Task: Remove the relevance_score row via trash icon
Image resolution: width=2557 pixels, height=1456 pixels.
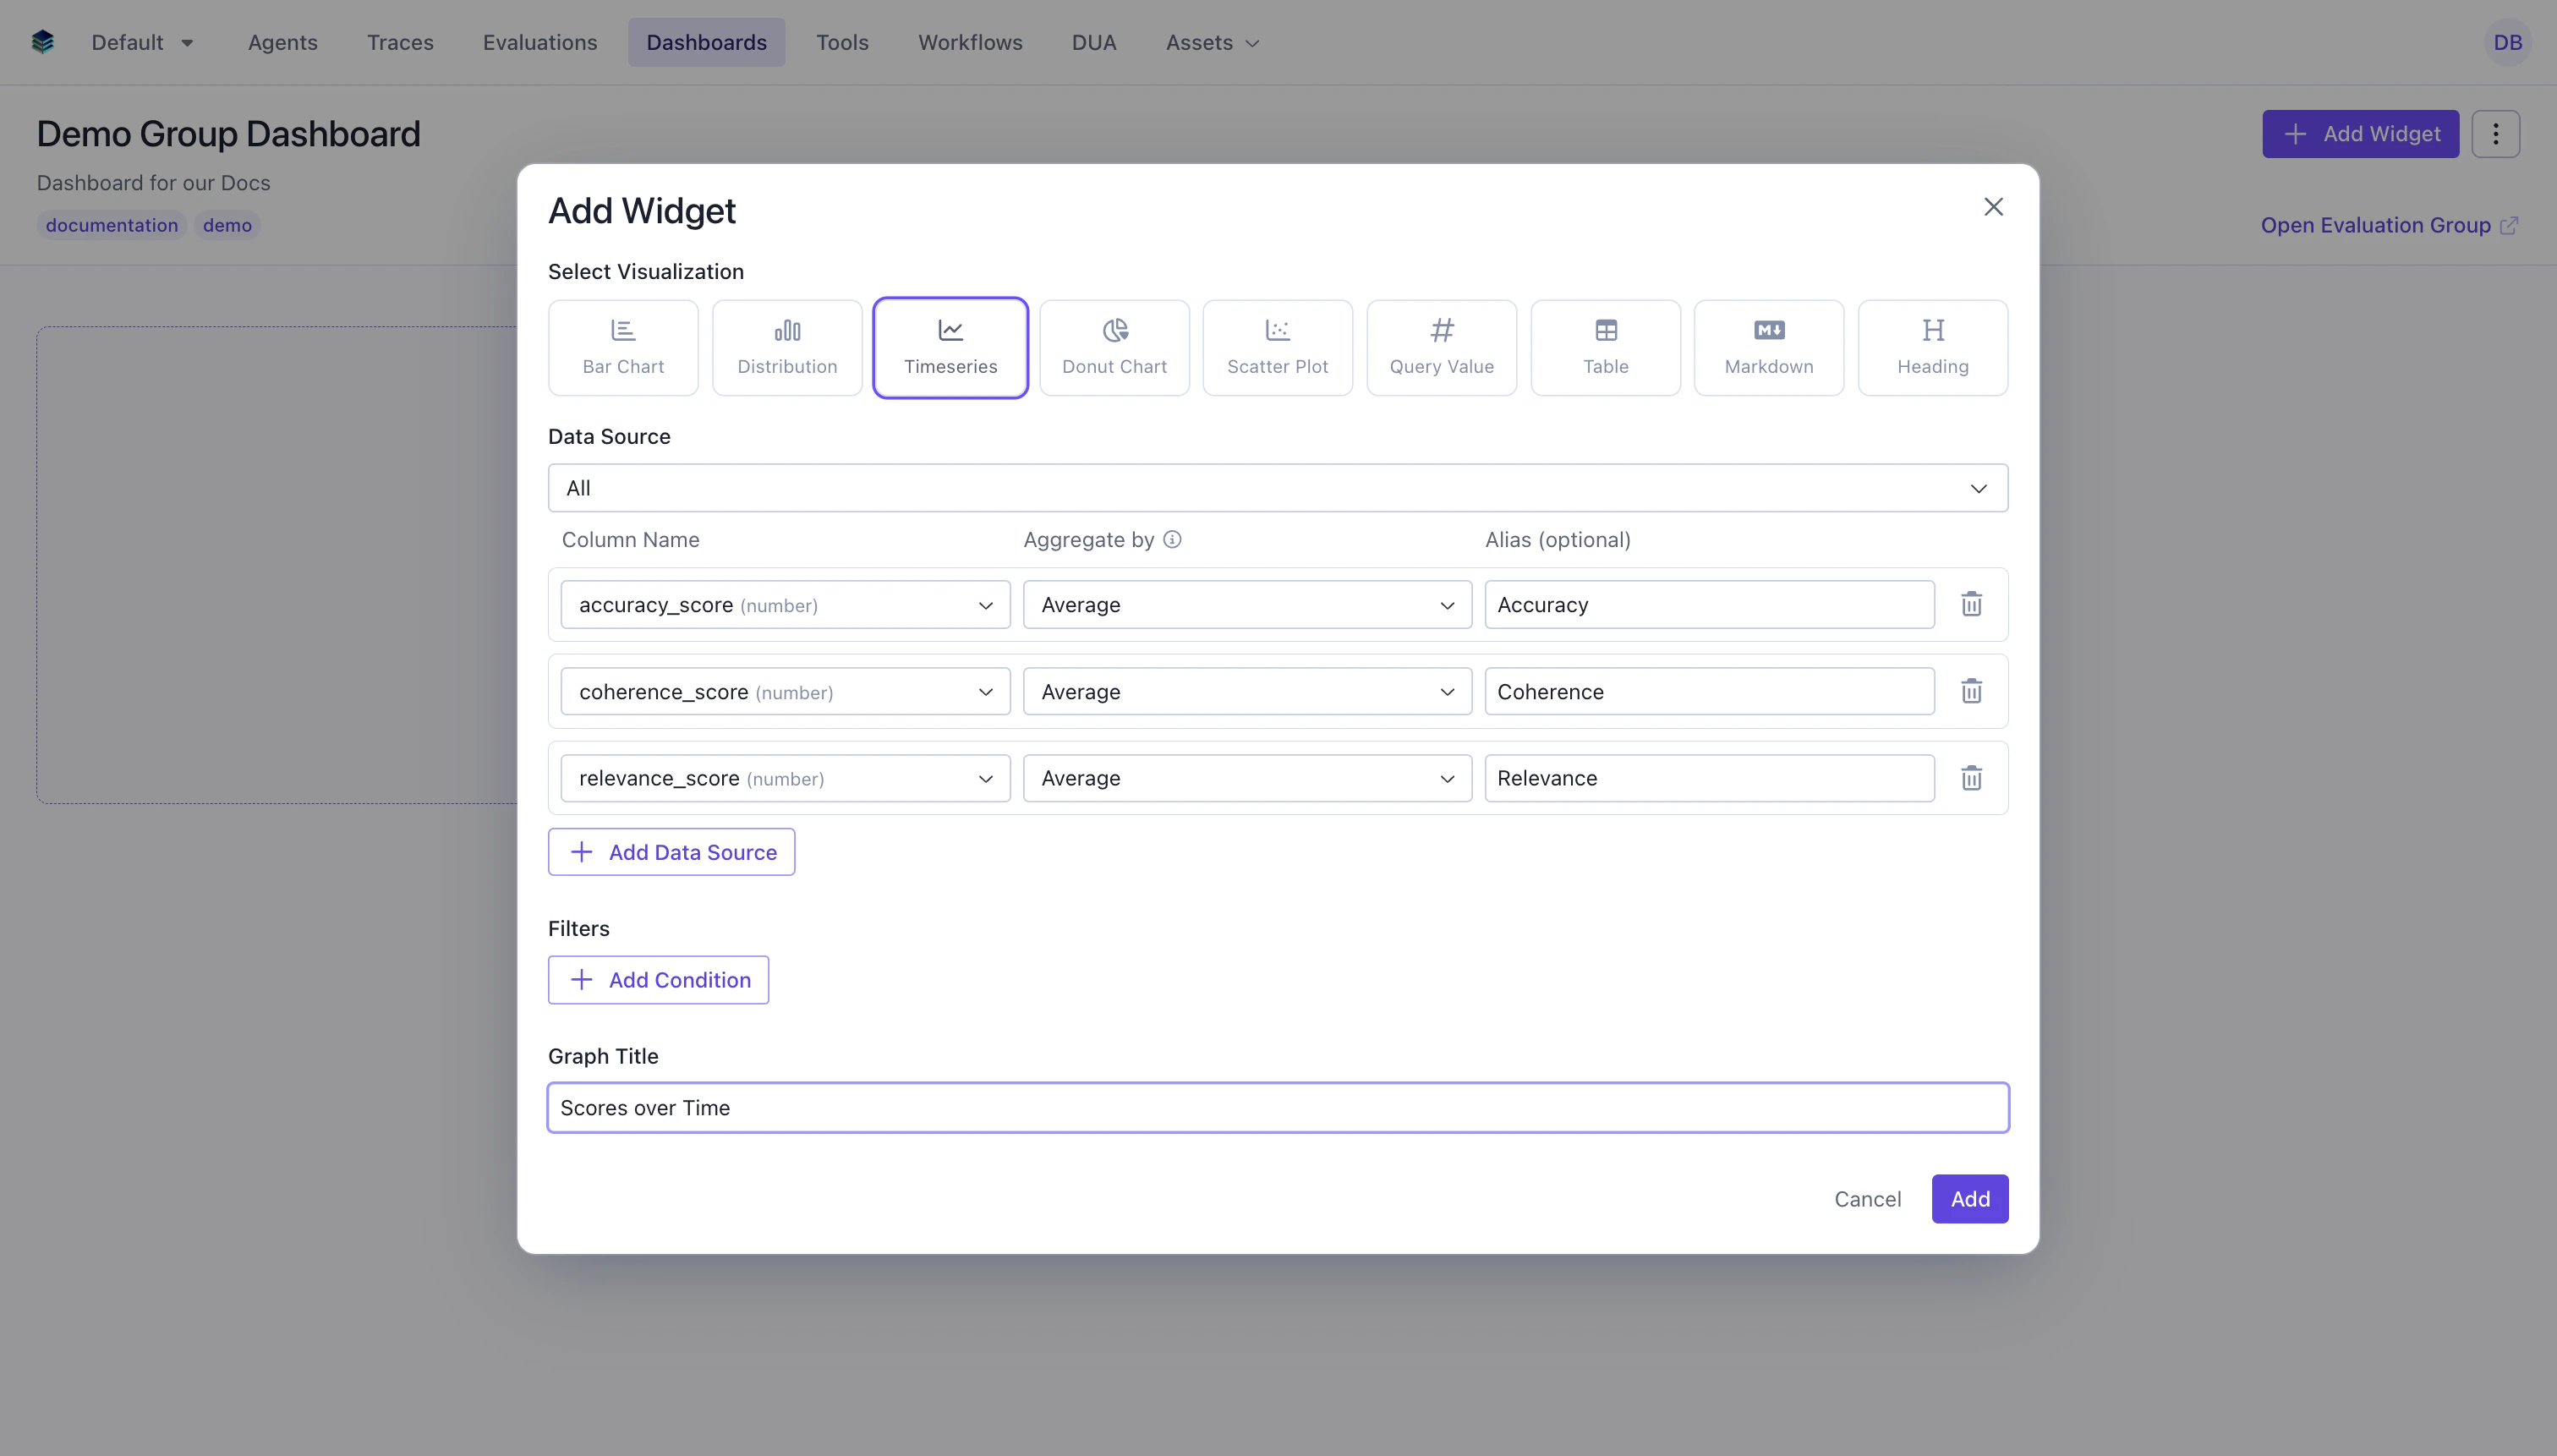Action: click(1970, 778)
